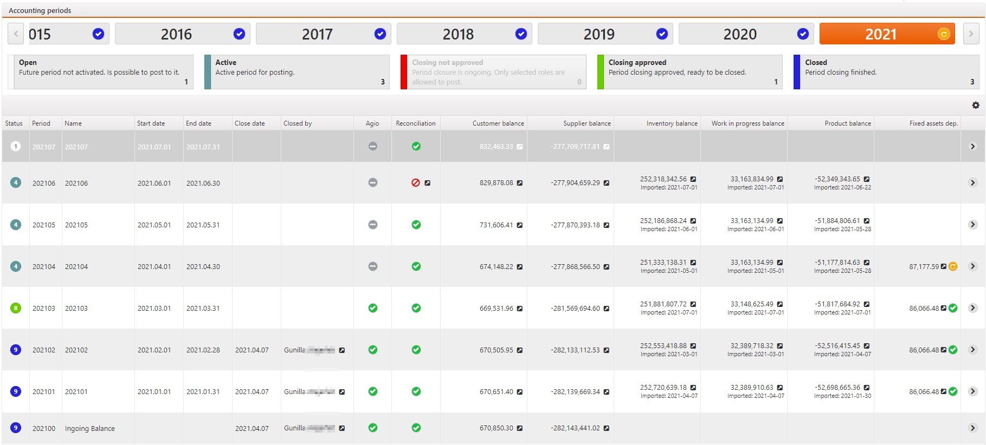
Task: Open customer balance details for period 202105
Action: (519, 225)
